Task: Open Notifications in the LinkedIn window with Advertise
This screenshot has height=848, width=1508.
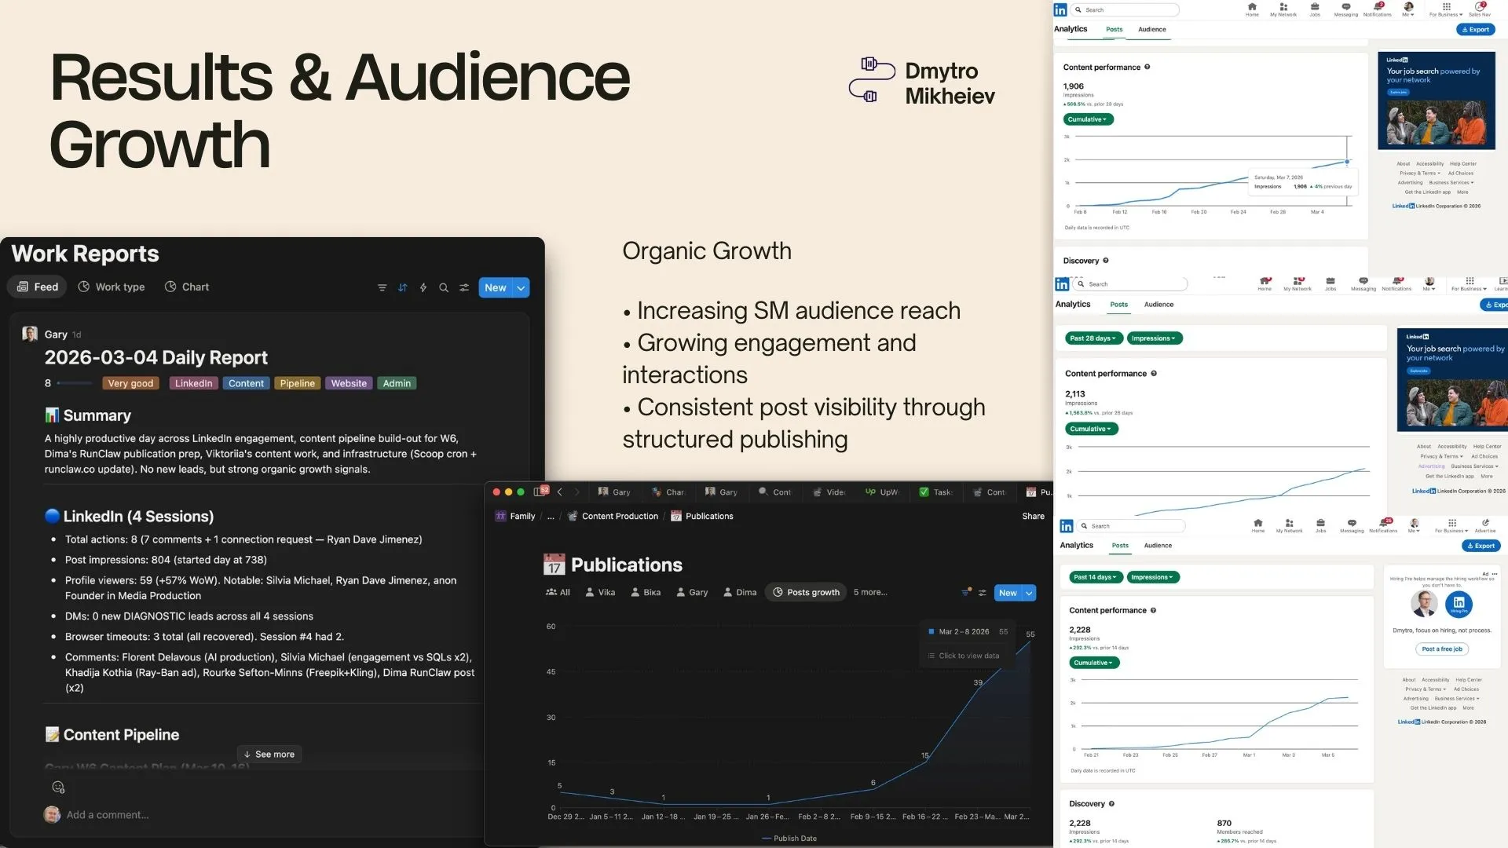Action: click(1383, 525)
